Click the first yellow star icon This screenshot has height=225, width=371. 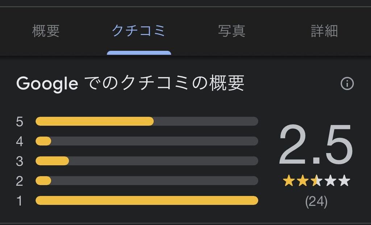288,180
